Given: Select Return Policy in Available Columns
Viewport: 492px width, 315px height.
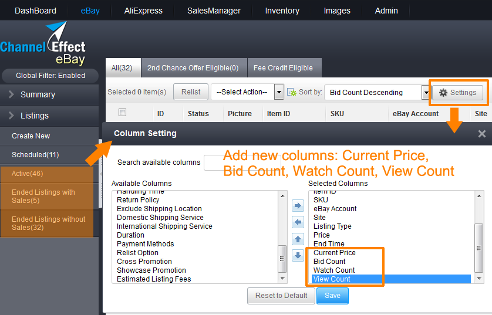Looking at the screenshot, I should point(138,200).
